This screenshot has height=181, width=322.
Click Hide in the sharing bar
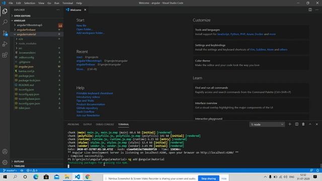pos(224,178)
